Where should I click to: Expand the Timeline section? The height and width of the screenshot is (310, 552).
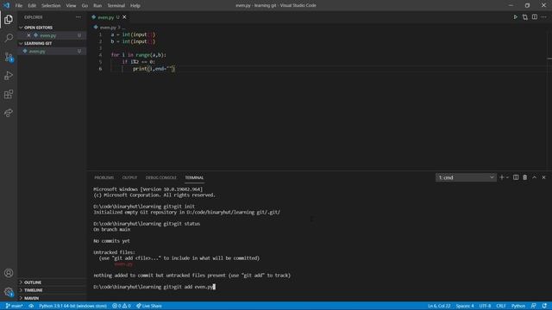point(52,290)
